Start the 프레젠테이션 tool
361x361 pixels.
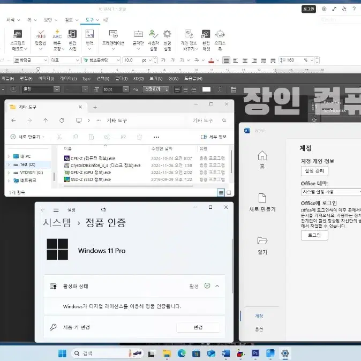(113, 40)
